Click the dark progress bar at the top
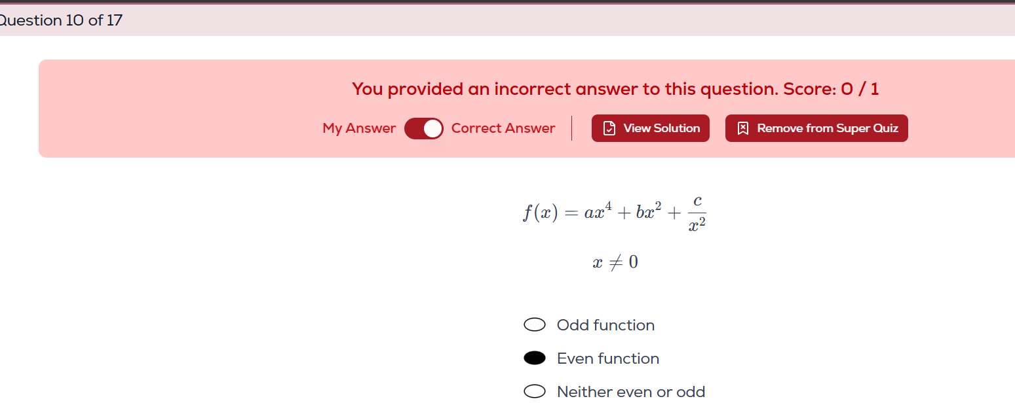The image size is (1015, 418). pyautogui.click(x=507, y=2)
